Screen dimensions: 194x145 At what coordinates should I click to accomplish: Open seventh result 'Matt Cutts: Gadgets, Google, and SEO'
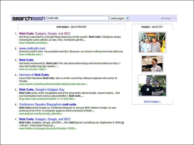coord(45,119)
